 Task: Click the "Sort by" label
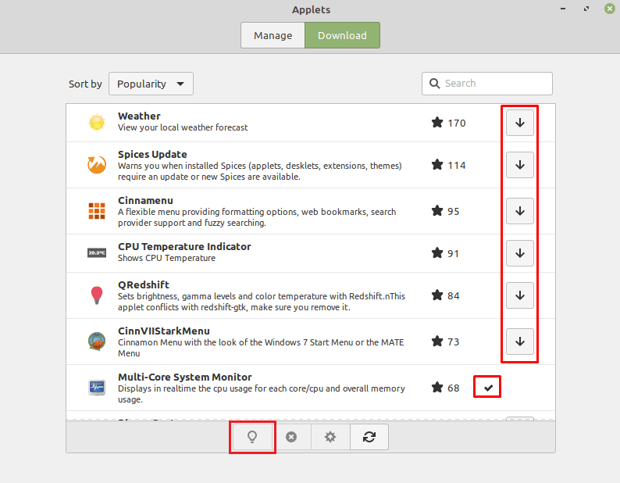[x=85, y=84]
